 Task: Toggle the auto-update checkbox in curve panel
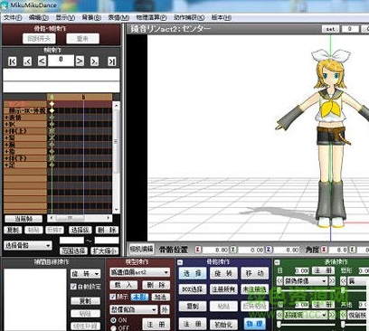[x=73, y=287]
